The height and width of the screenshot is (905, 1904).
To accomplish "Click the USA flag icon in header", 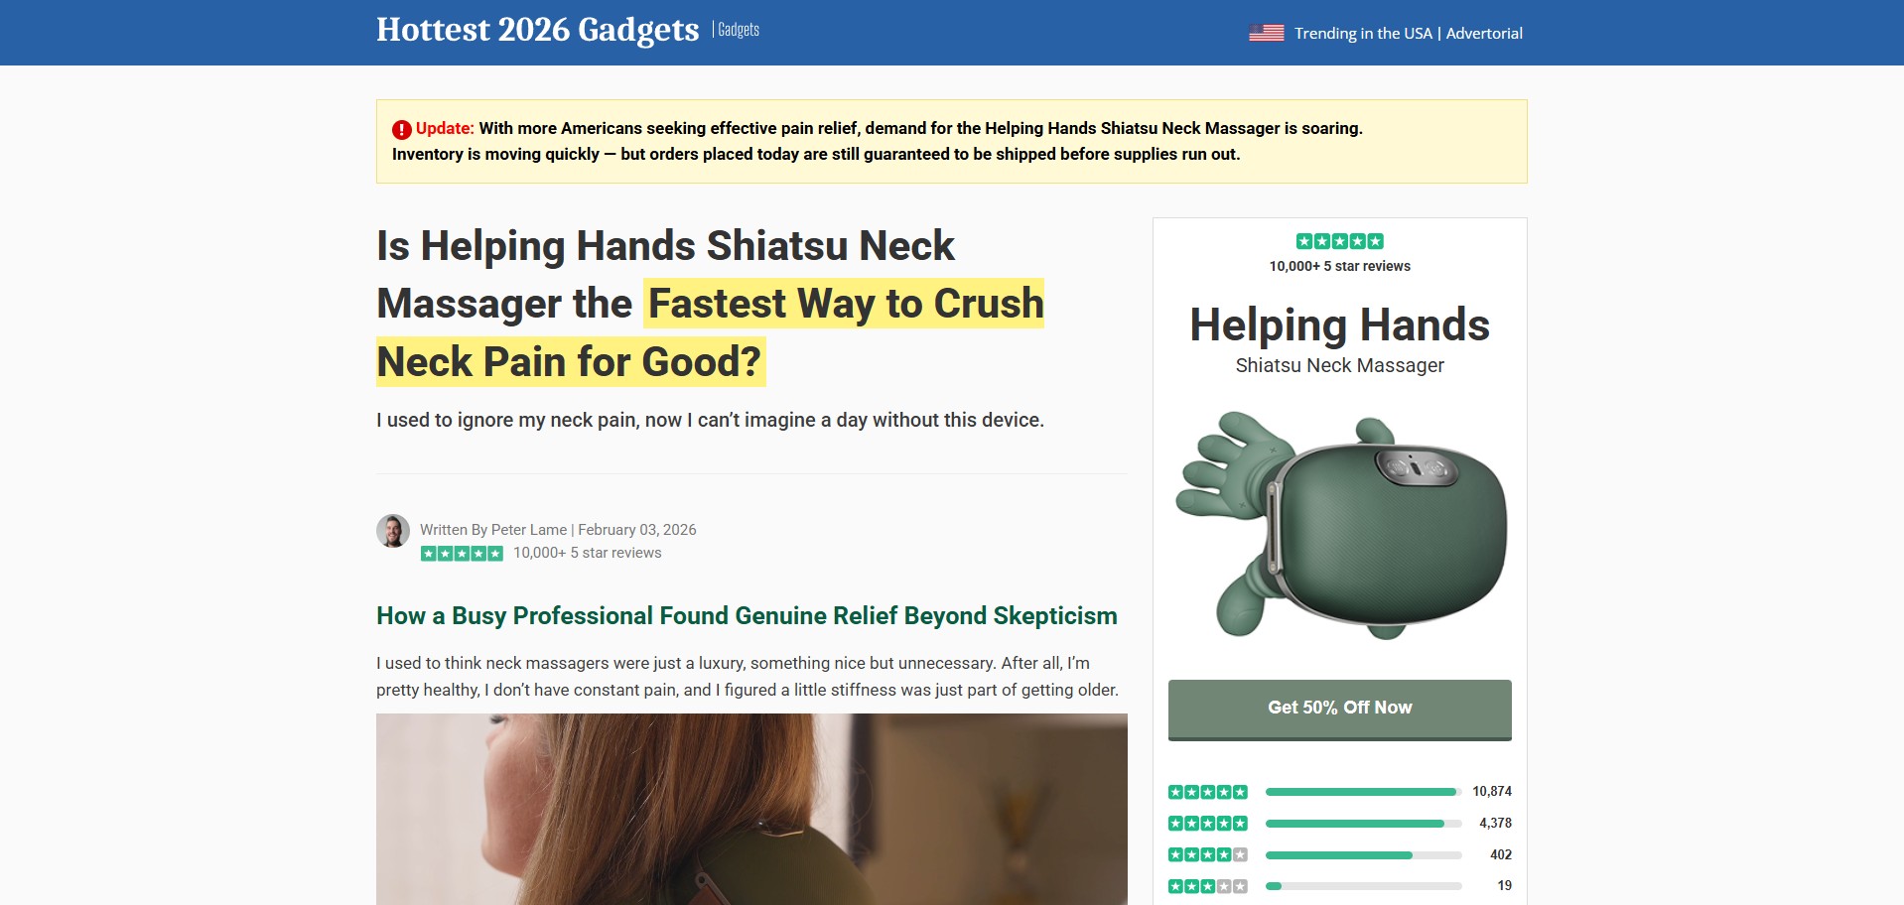I will pos(1266,33).
